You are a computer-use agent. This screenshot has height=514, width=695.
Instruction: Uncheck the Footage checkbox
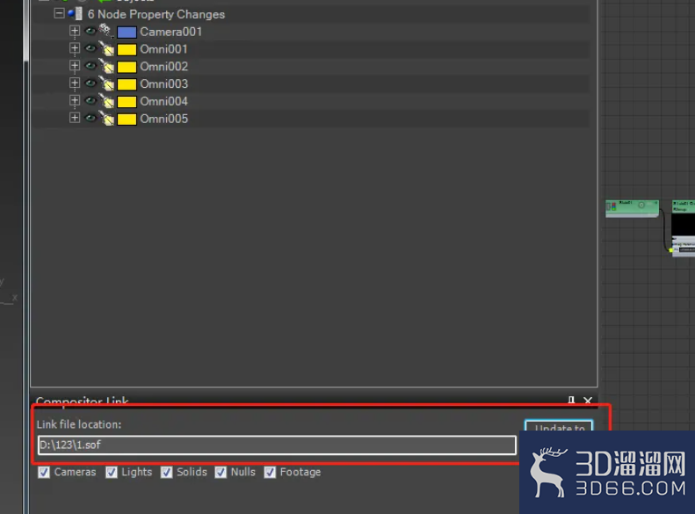click(270, 473)
